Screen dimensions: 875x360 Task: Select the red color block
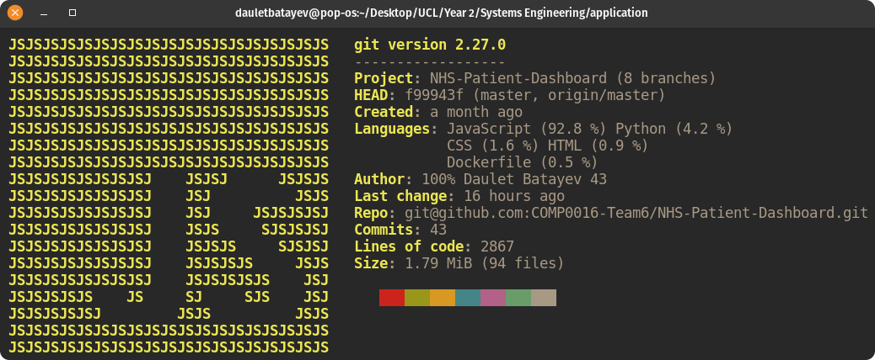[392, 298]
